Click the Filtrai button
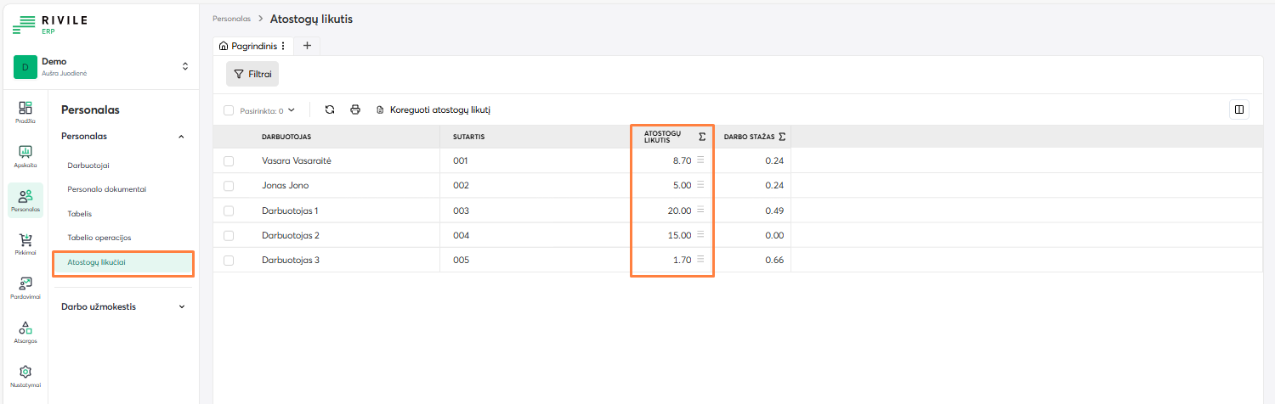Viewport: 1275px width, 404px height. tap(252, 74)
